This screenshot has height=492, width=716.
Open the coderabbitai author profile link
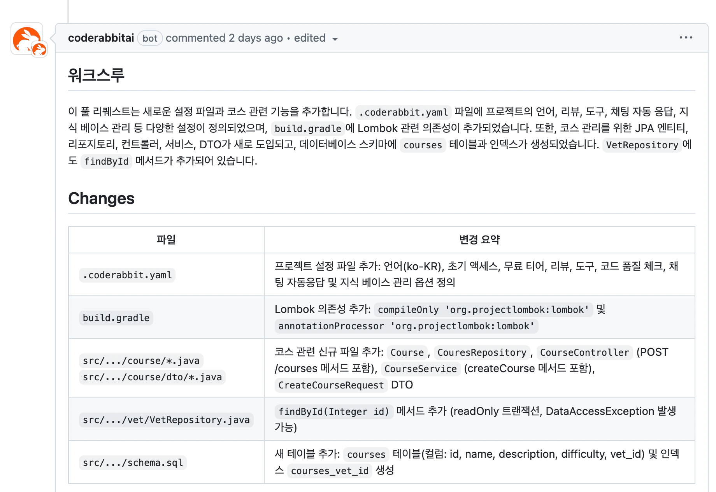click(101, 38)
